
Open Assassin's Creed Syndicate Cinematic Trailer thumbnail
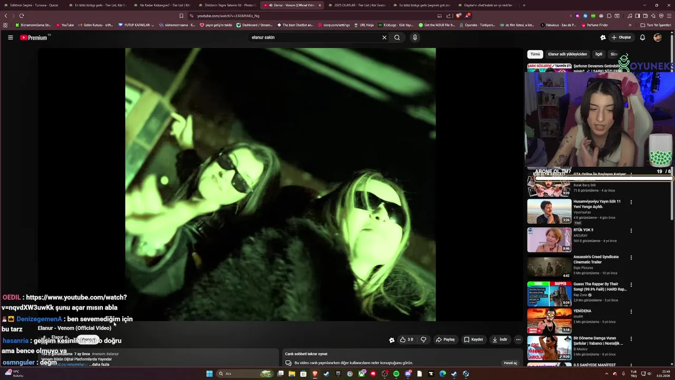coord(549,267)
